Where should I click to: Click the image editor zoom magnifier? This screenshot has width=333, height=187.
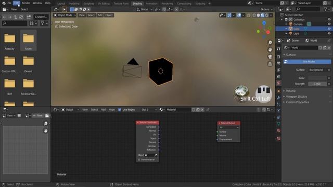tap(45, 124)
